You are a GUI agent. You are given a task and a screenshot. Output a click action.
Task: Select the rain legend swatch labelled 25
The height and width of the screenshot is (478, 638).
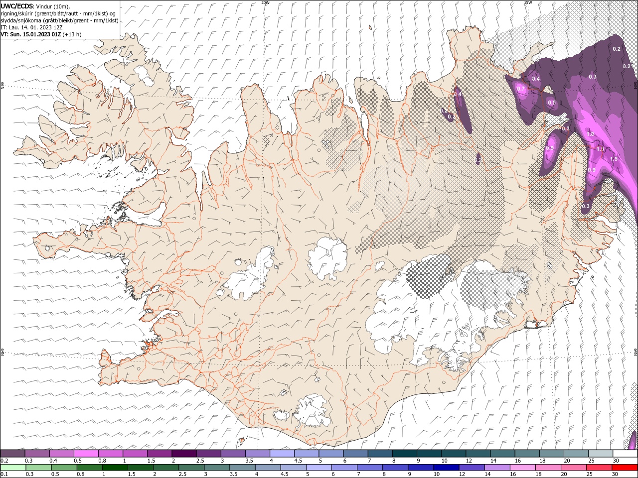click(599, 468)
